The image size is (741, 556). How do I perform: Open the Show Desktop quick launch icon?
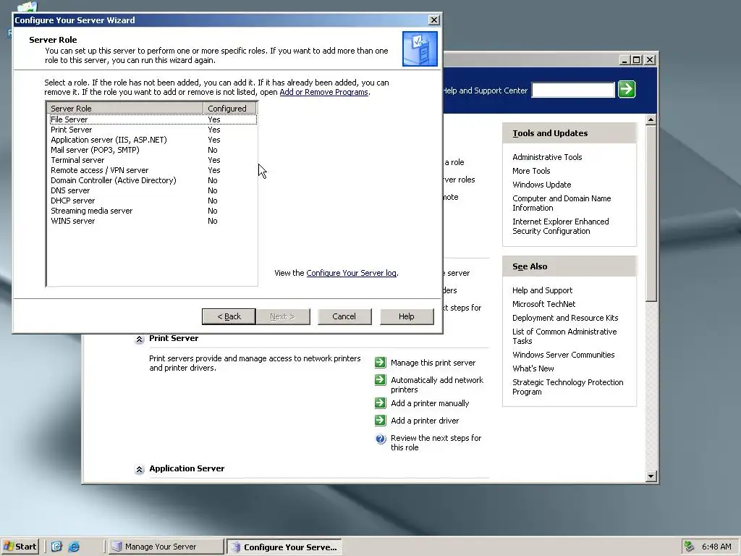[56, 547]
